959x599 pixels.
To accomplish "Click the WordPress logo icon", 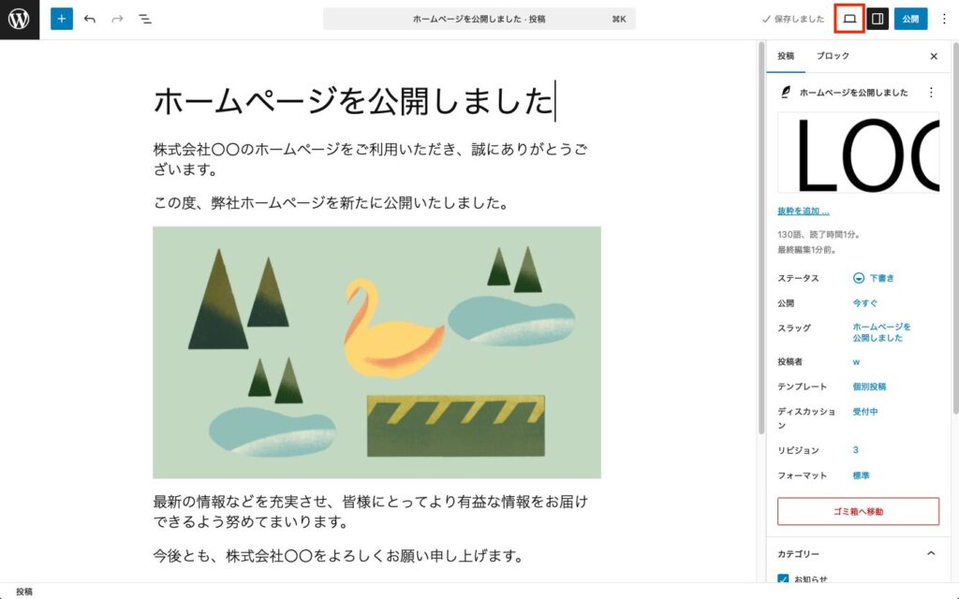I will [19, 19].
